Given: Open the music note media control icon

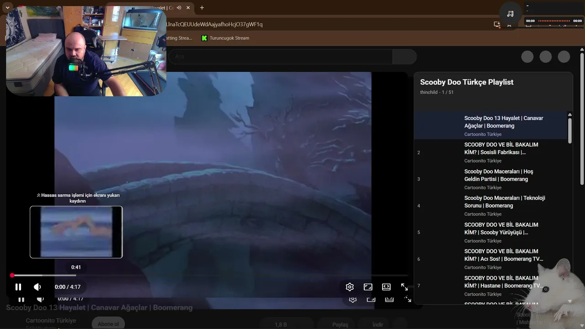Looking at the screenshot, I should pos(510,14).
